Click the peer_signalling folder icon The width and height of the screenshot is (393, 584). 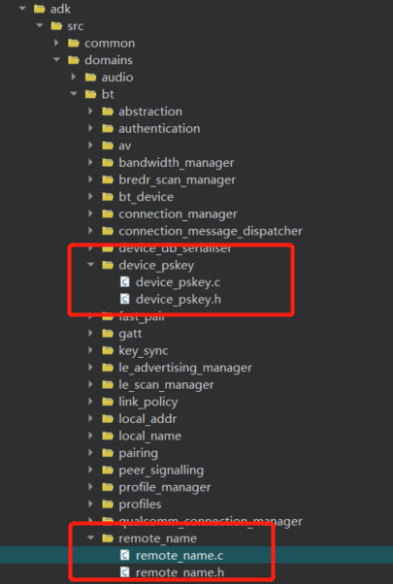[108, 470]
